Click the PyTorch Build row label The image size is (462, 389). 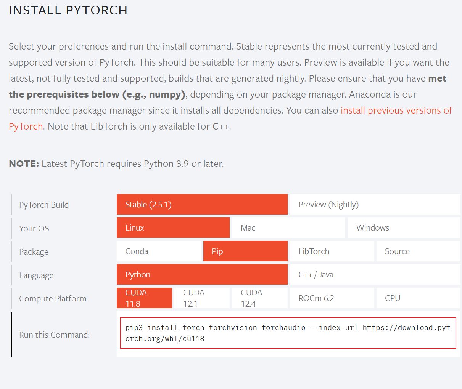(x=44, y=204)
